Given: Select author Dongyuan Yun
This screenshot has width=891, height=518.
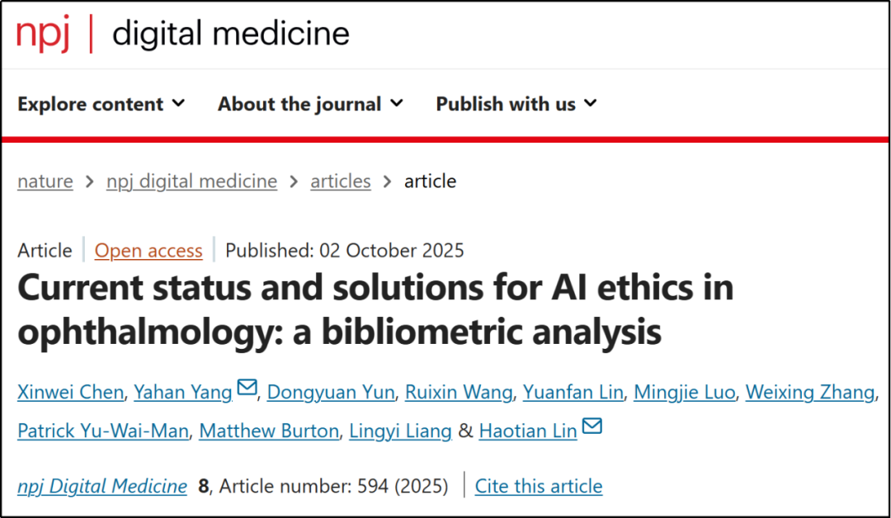Looking at the screenshot, I should click(x=330, y=393).
